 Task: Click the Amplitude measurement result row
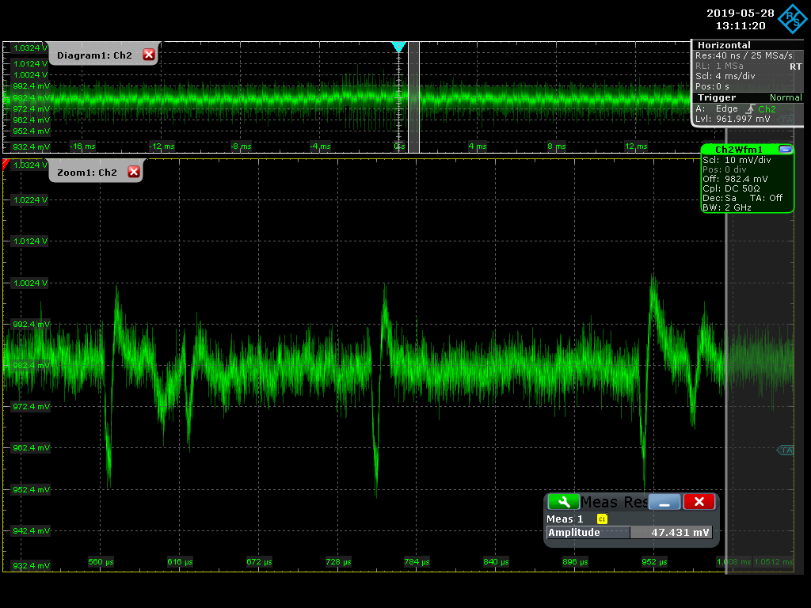point(630,533)
